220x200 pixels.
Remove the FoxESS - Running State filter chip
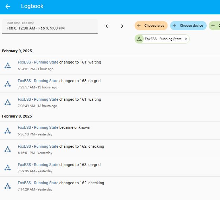tap(186, 39)
